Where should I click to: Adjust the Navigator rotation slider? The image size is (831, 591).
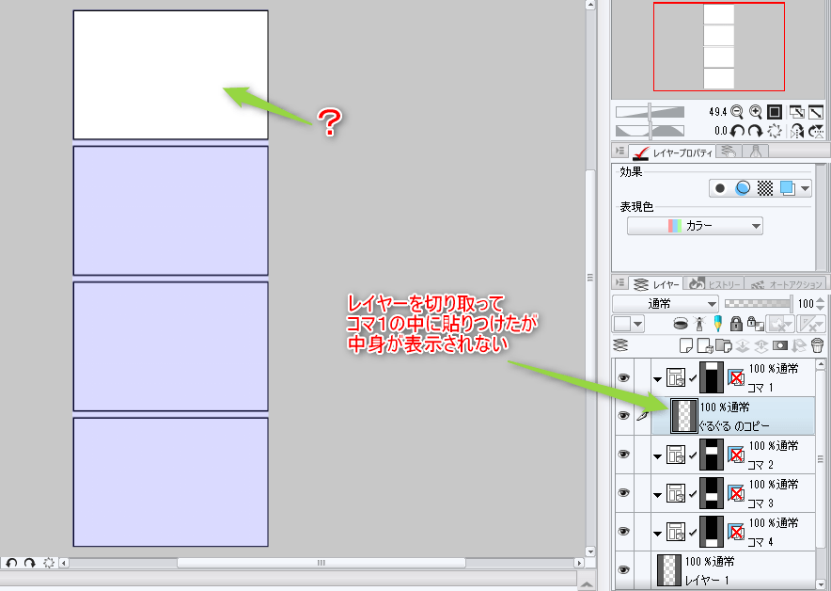click(x=650, y=131)
